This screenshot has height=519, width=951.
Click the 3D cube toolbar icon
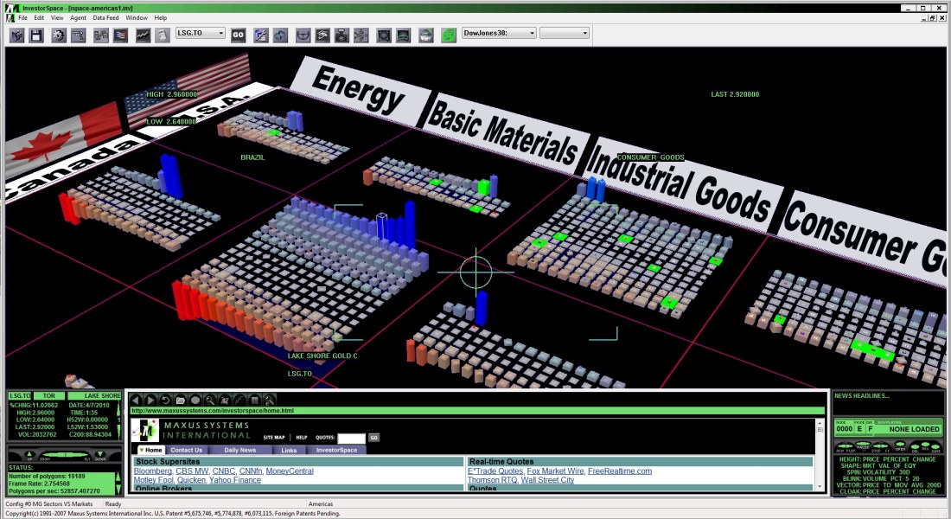coord(17,35)
